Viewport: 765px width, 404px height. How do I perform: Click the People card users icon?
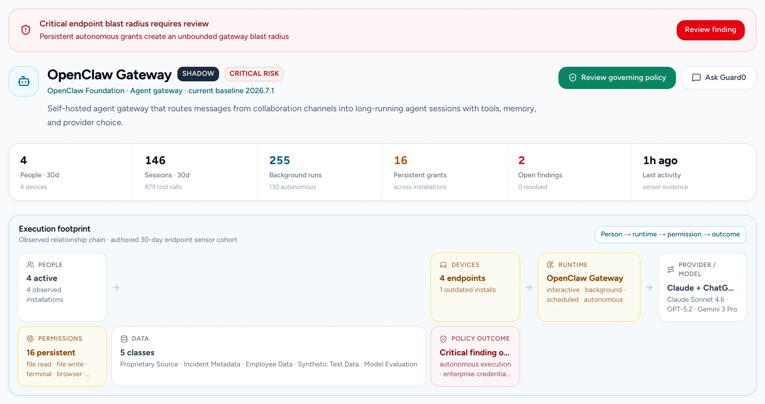(30, 265)
